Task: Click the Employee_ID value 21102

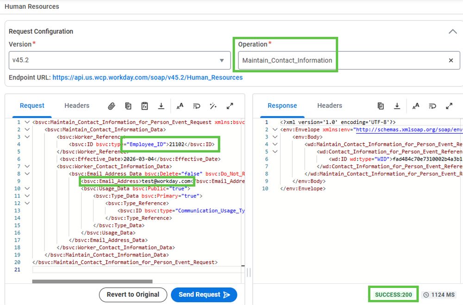Action: pos(176,144)
